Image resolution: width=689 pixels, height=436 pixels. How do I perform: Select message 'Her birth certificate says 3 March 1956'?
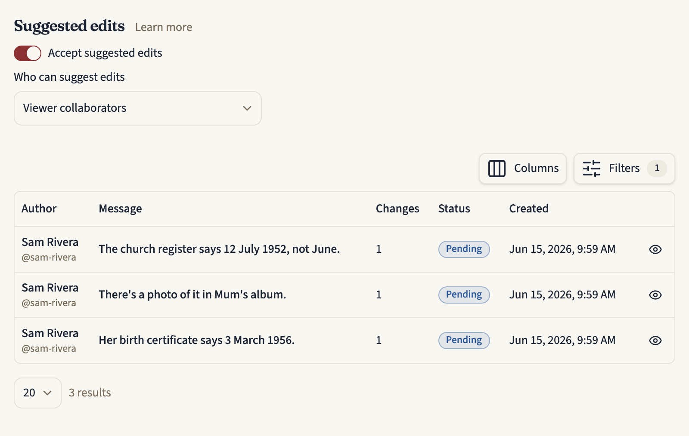(197, 341)
